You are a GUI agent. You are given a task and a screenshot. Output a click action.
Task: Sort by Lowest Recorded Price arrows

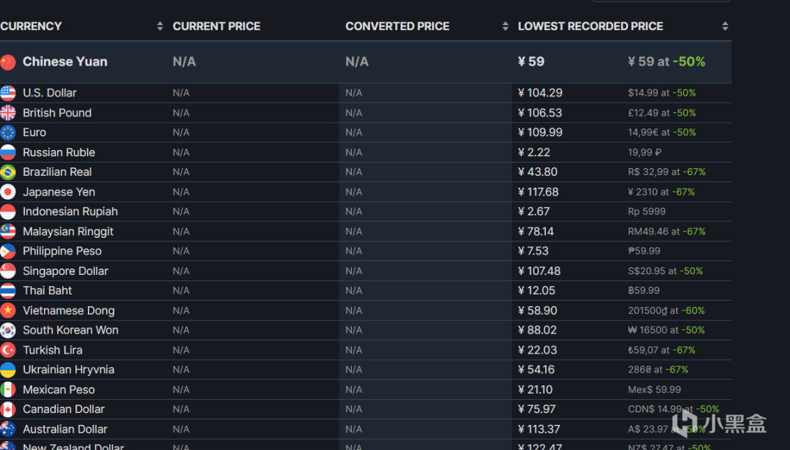725,27
